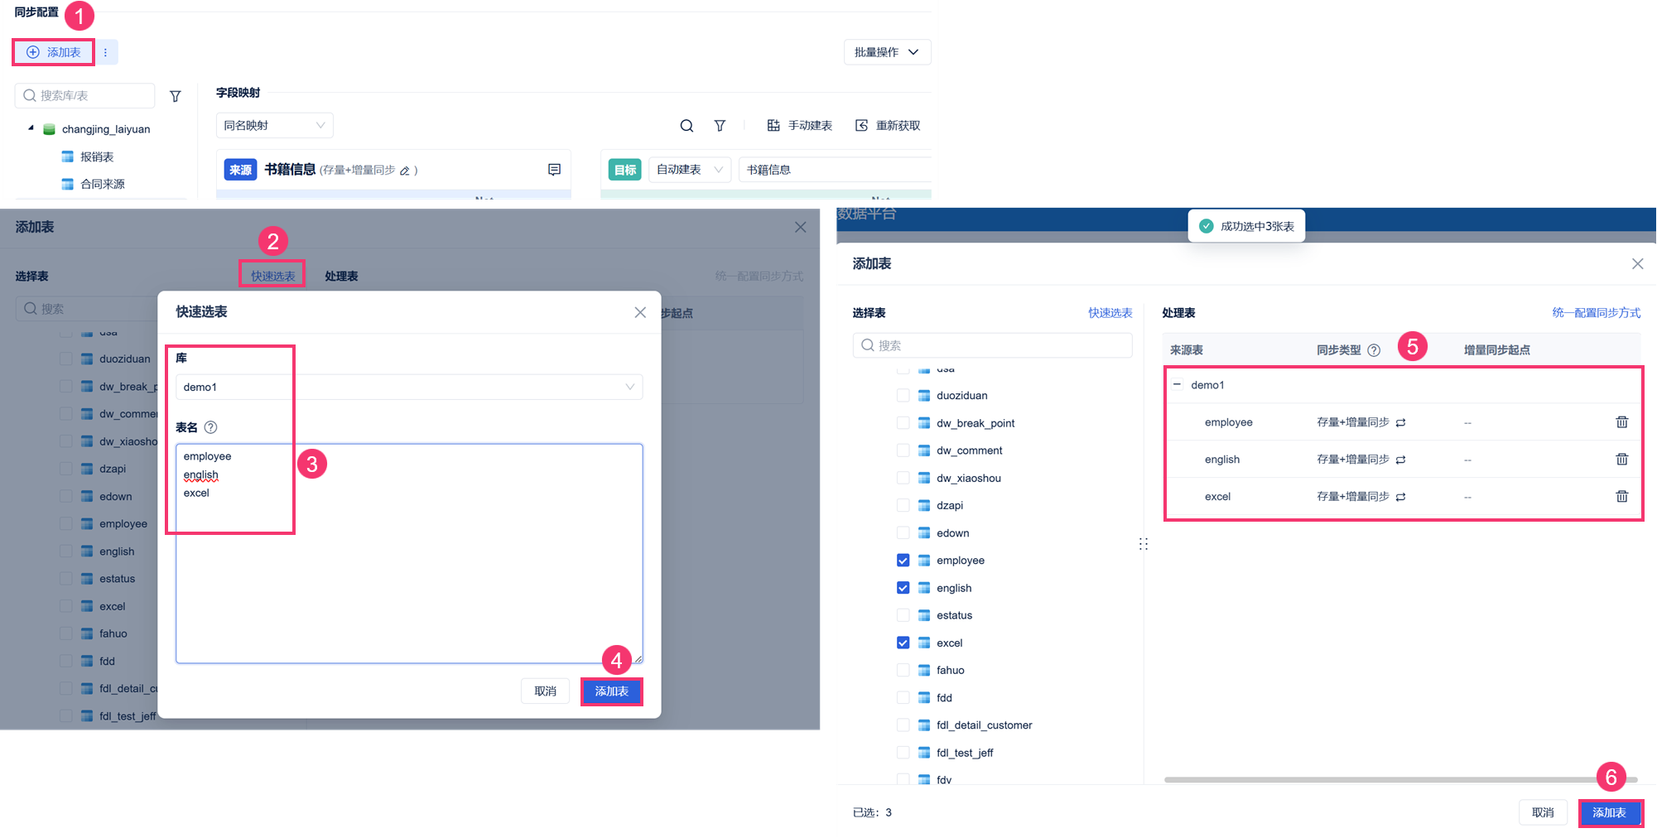1657x838 pixels.
Task: Switch the sync type on the english row
Action: 1401,460
